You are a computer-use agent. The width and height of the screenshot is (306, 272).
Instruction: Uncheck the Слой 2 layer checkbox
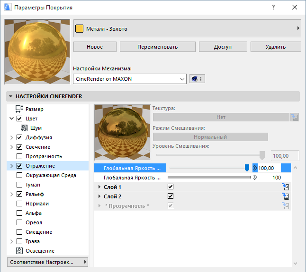tap(171, 196)
